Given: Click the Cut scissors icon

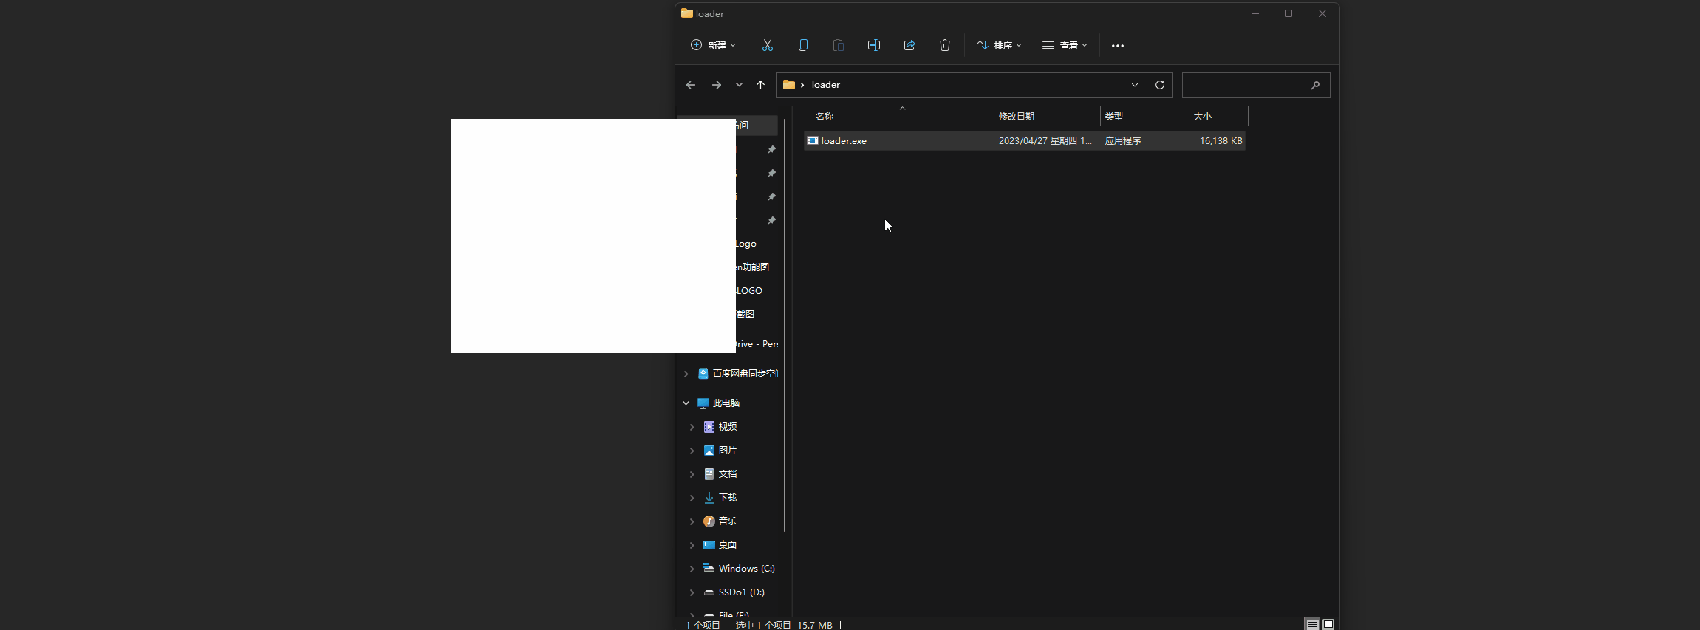Looking at the screenshot, I should 768,45.
